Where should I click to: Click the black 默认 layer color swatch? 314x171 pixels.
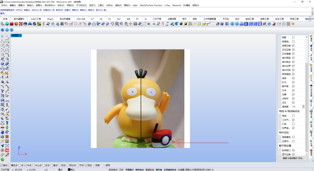tap(69, 170)
